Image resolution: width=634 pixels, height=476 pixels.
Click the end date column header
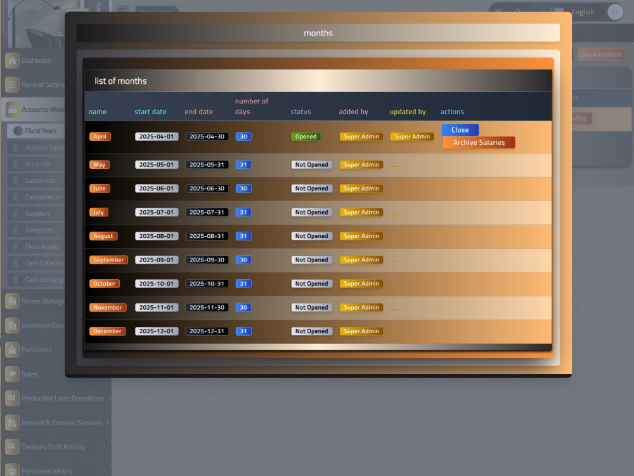coord(198,112)
